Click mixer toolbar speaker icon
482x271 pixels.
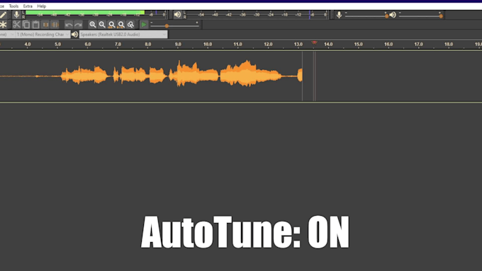(393, 14)
